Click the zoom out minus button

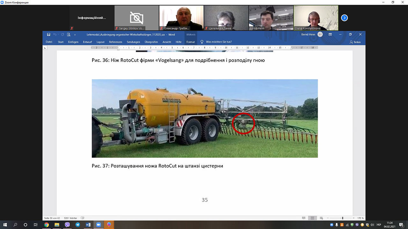pos(328,218)
